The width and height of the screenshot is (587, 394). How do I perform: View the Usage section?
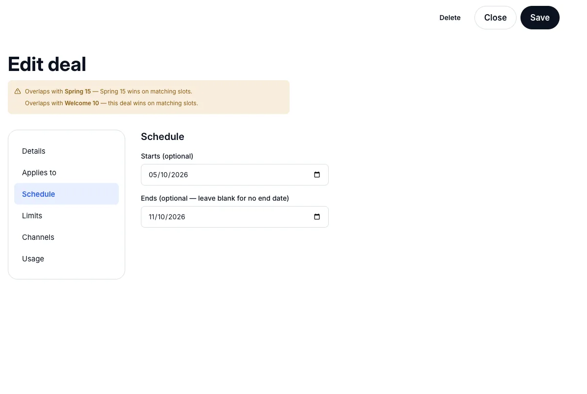(67, 259)
